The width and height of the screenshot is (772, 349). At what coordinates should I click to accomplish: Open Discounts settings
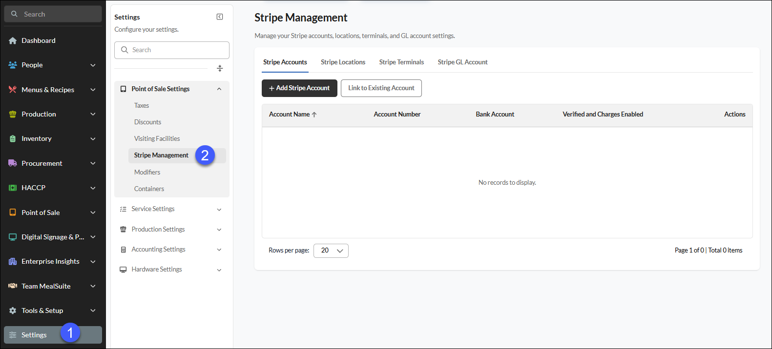click(147, 122)
